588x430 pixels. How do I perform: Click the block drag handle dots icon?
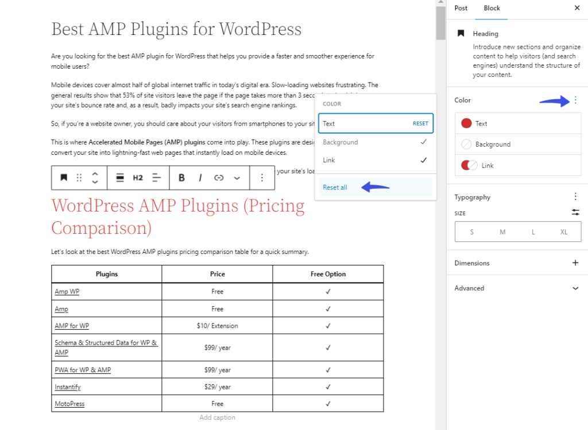click(x=79, y=178)
